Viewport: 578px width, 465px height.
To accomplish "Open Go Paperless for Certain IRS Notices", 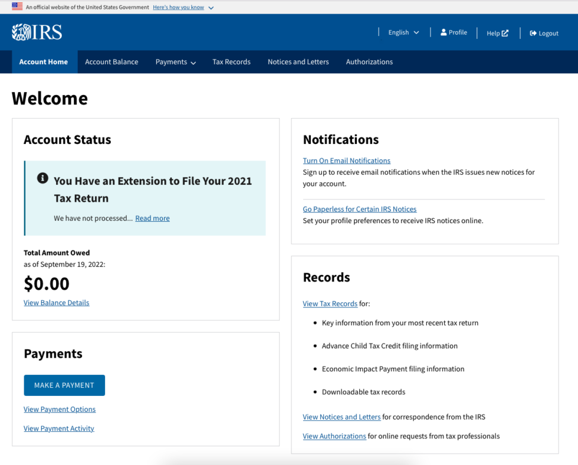I will pos(359,209).
